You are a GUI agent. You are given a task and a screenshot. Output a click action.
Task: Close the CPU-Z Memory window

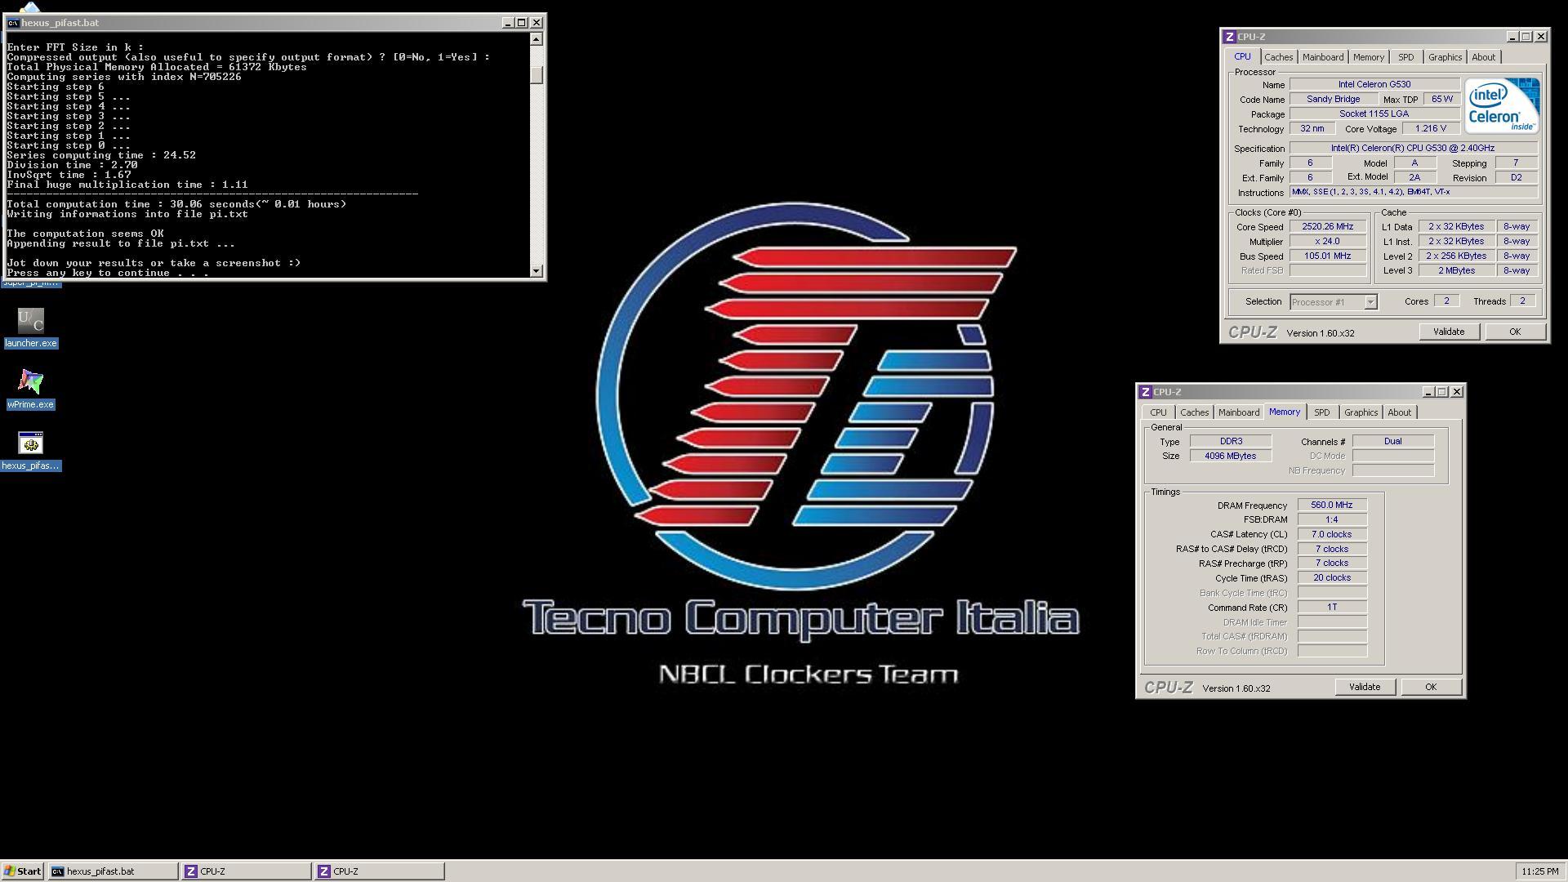pyautogui.click(x=1457, y=392)
